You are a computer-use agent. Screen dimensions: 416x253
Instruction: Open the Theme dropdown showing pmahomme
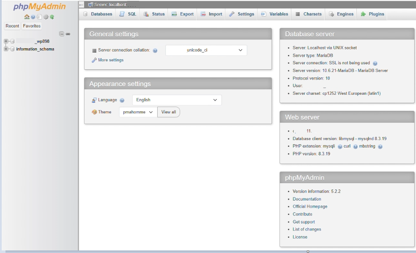click(x=137, y=112)
